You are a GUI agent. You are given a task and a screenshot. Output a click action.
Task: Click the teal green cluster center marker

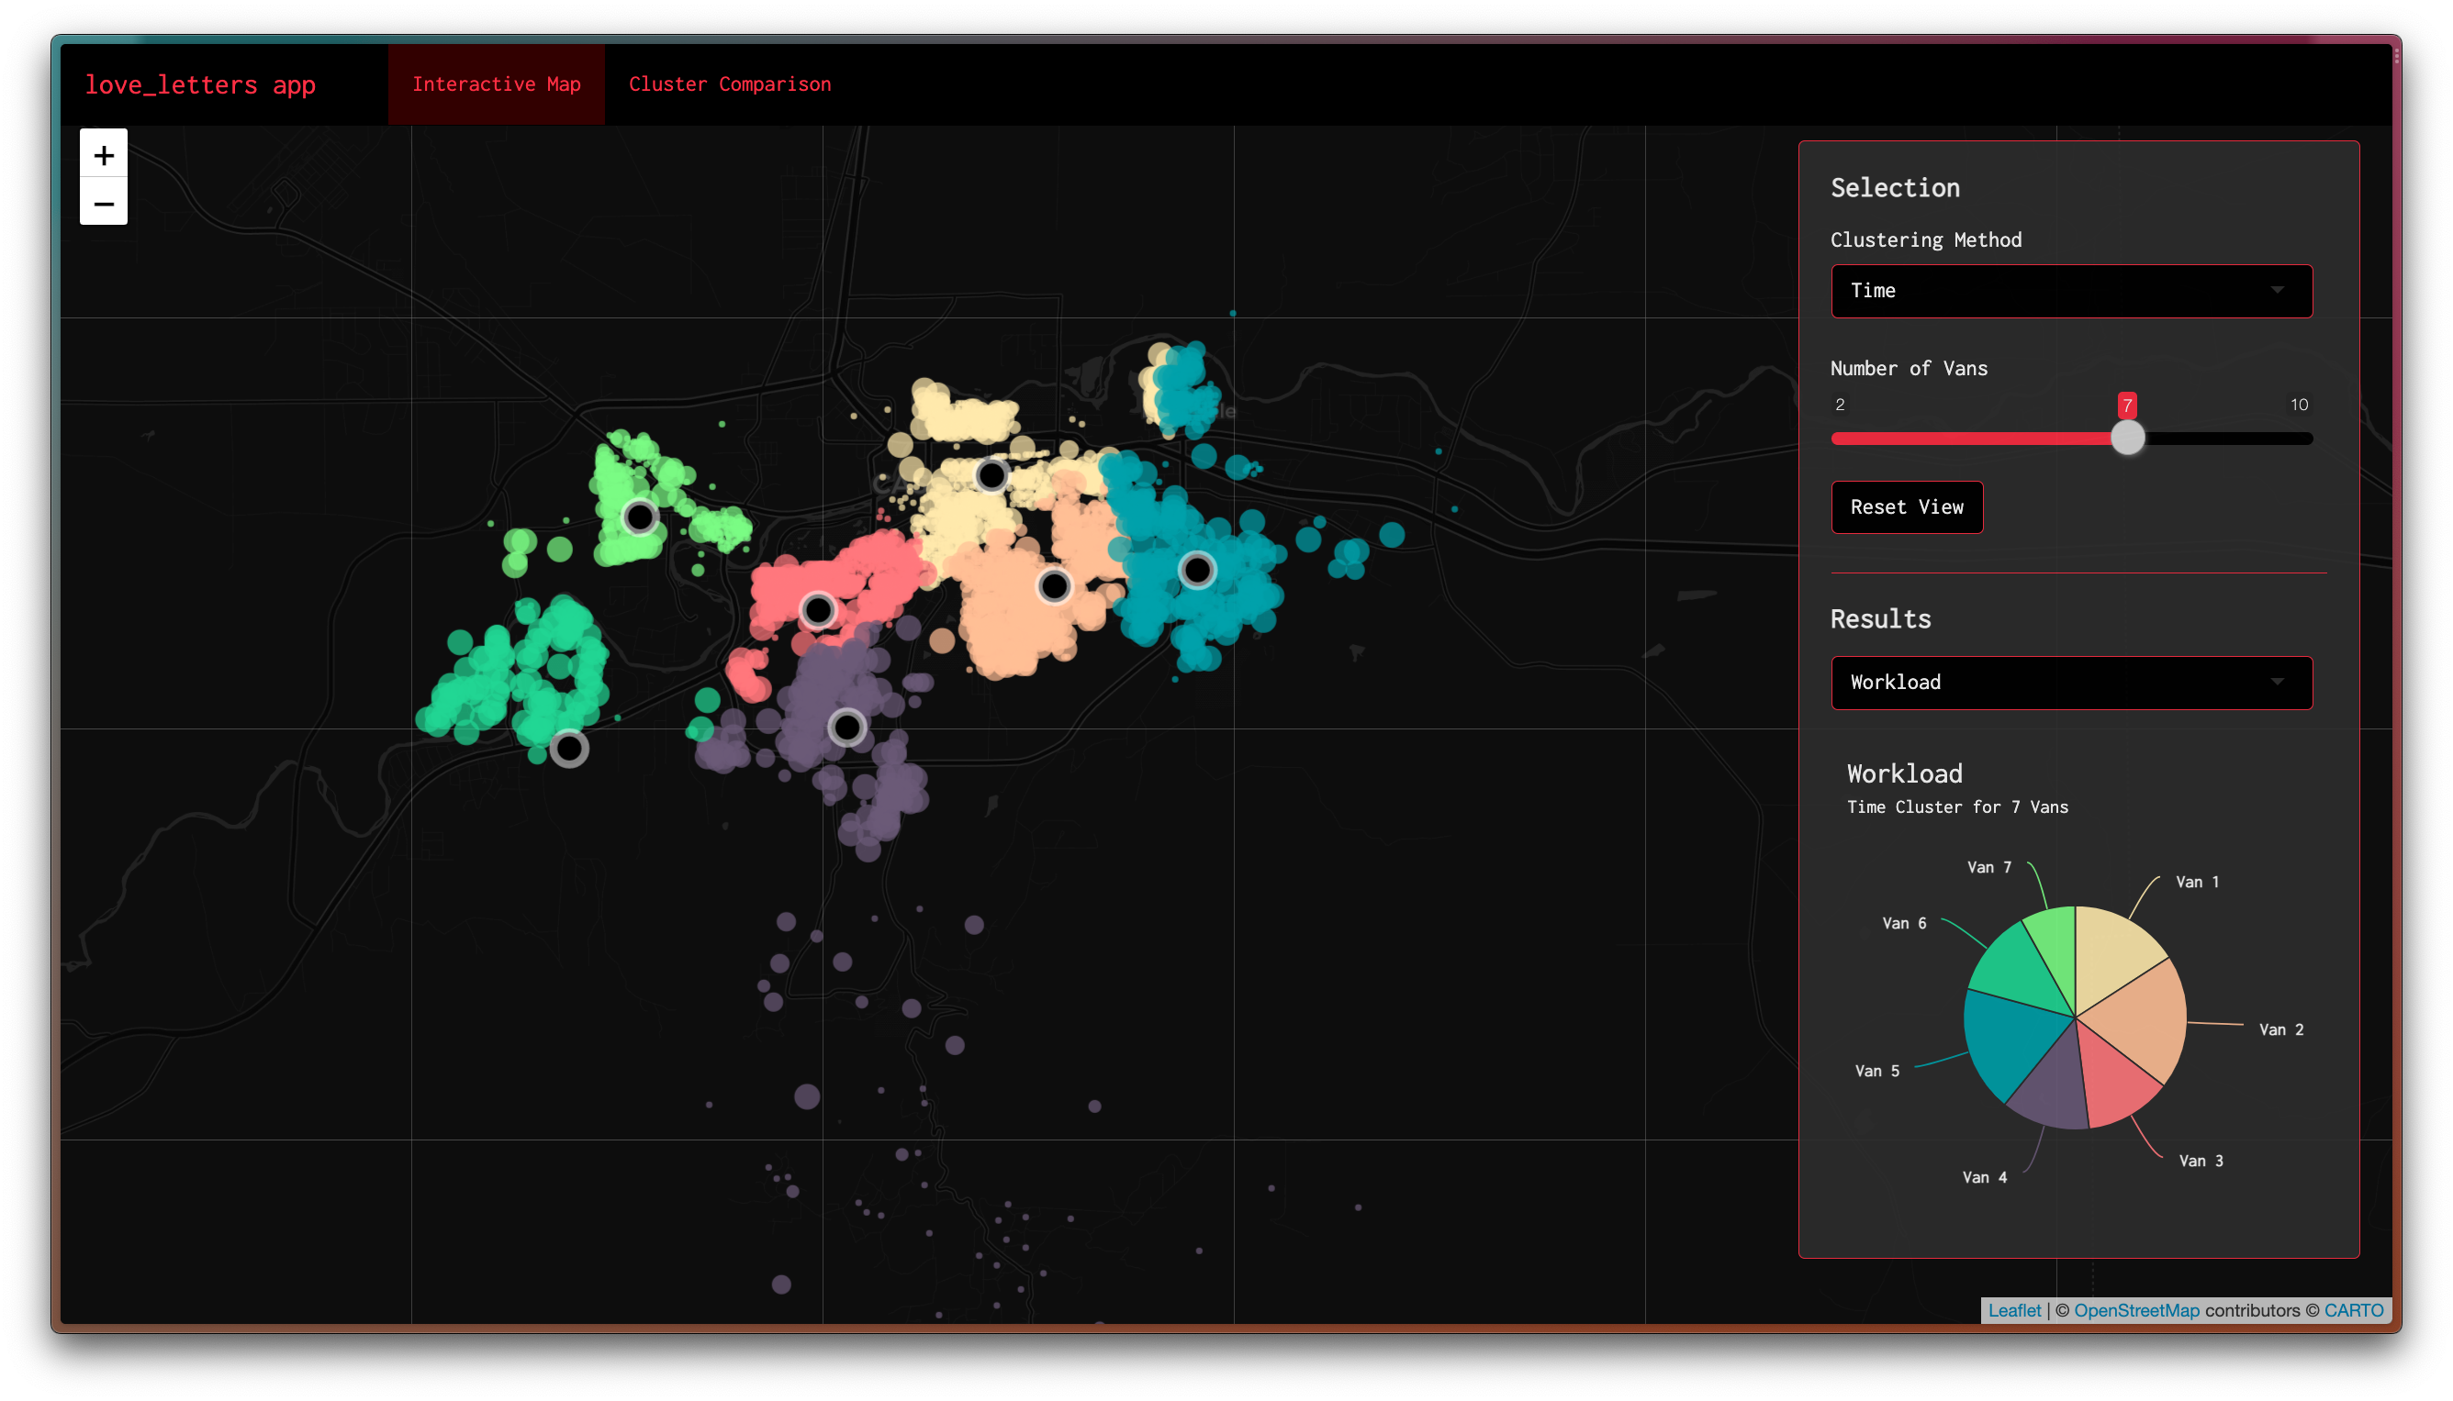569,748
